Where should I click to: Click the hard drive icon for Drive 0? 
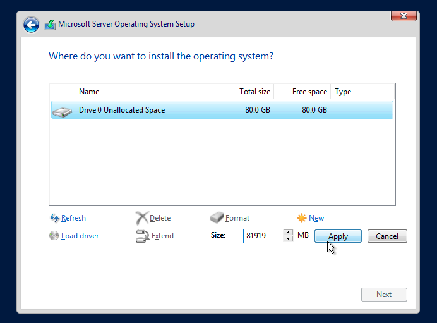point(62,112)
